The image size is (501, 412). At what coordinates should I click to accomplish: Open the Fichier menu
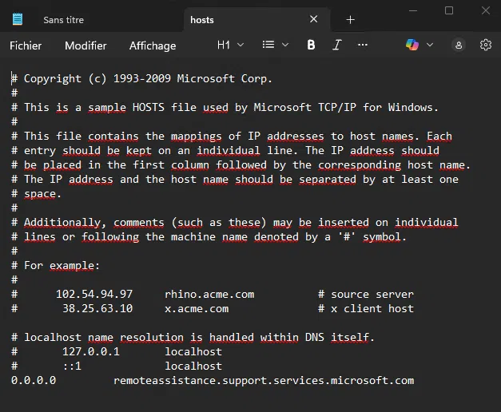click(x=26, y=46)
